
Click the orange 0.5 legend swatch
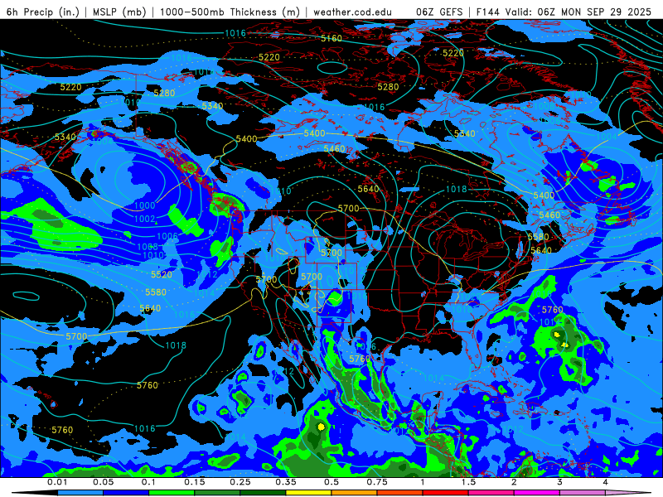355,493
